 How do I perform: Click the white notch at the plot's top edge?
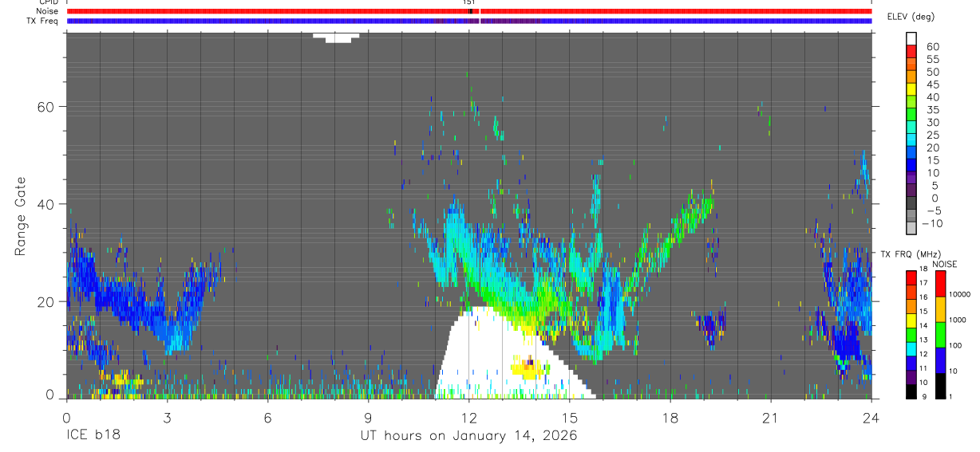(x=336, y=37)
